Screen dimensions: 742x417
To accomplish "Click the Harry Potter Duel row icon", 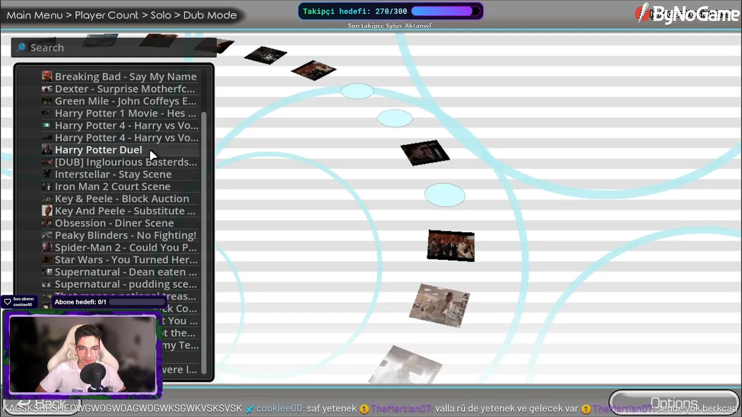I will 47,149.
